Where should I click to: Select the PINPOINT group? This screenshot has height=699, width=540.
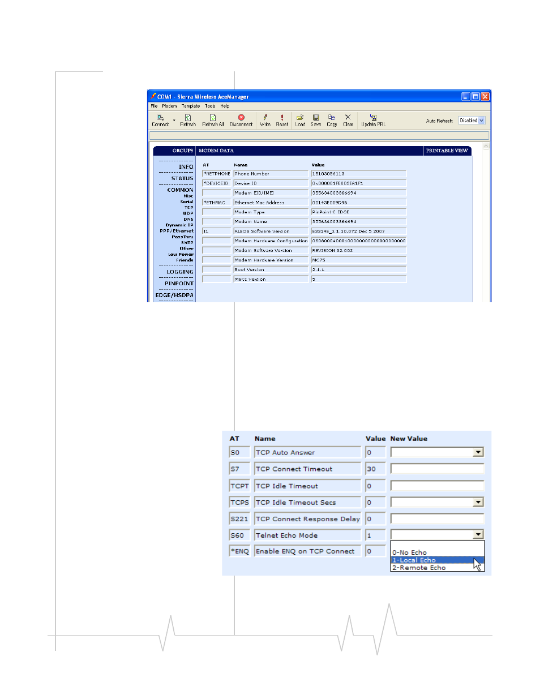(x=179, y=284)
